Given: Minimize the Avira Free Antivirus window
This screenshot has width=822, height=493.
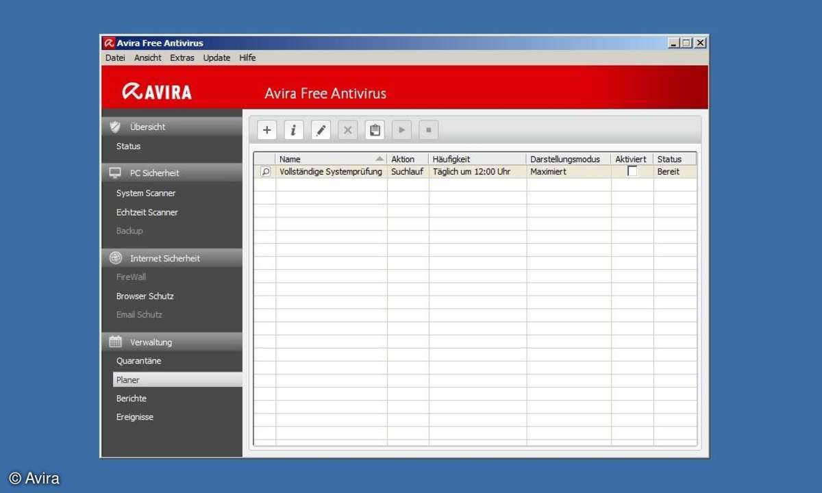Looking at the screenshot, I should 675,42.
